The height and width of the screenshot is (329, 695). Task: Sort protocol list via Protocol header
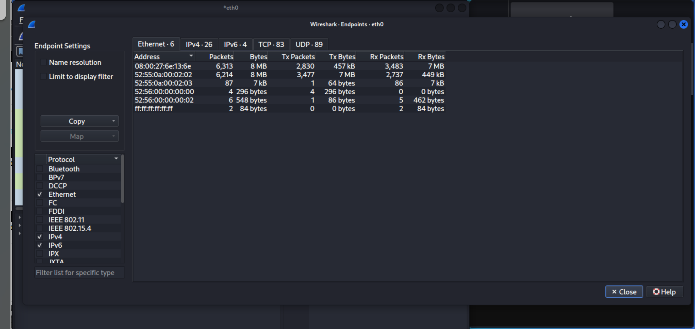click(x=83, y=159)
